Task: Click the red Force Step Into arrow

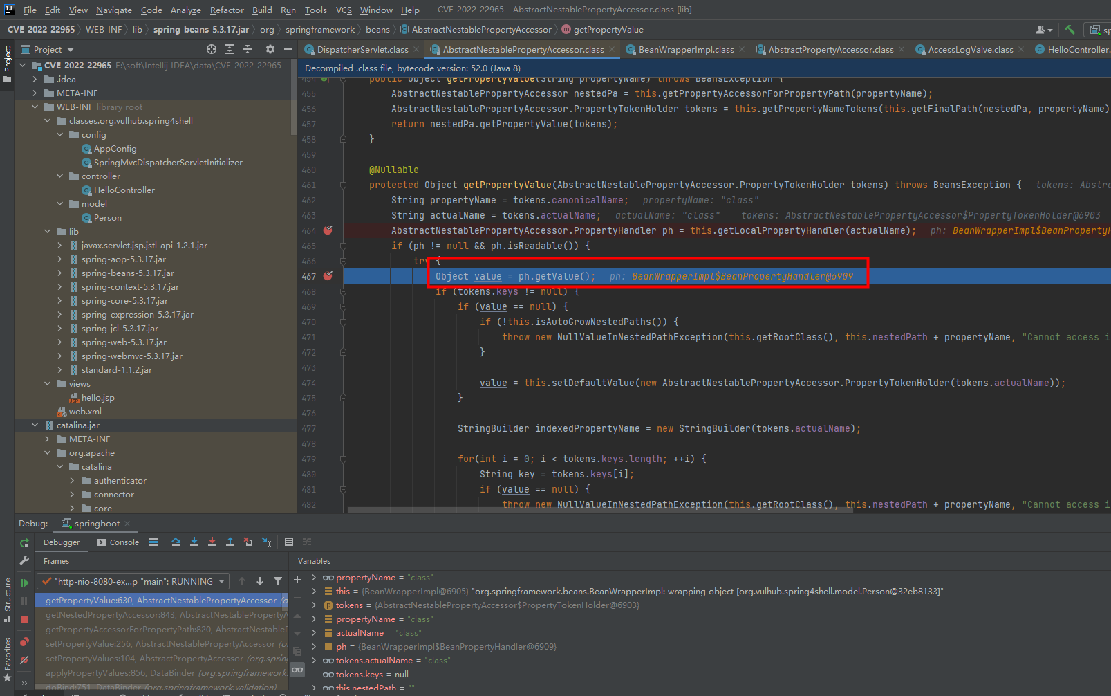Action: tap(212, 542)
